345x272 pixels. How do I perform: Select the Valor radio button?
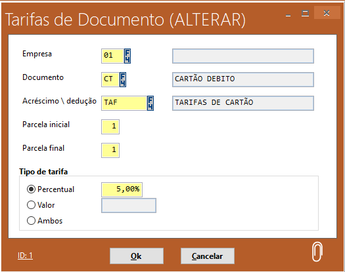coord(31,205)
